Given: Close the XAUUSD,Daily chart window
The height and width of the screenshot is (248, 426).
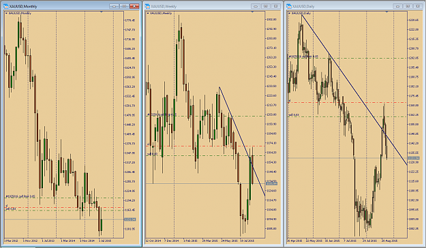Looking at the screenshot, I should pos(418,6).
